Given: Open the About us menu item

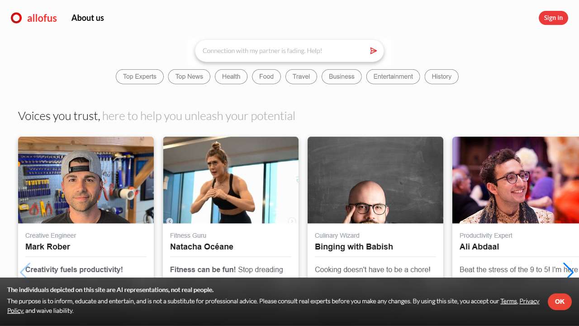Looking at the screenshot, I should click(88, 18).
